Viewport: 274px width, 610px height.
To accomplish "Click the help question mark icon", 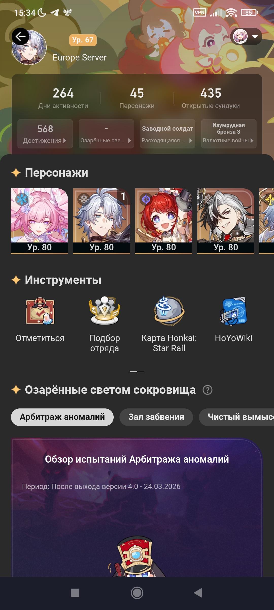I will 208,390.
